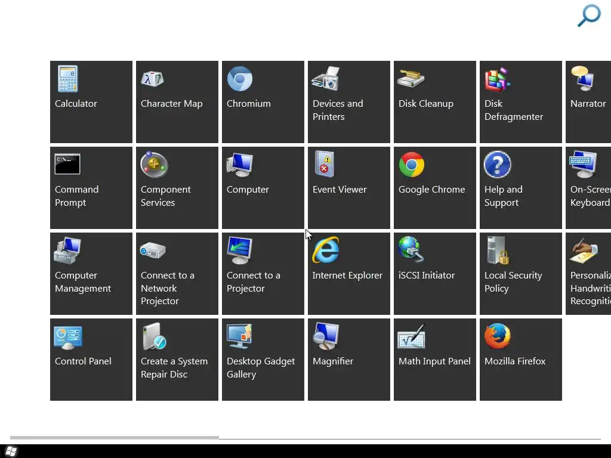Open Event Viewer icon
This screenshot has height=458, width=611.
[324, 164]
